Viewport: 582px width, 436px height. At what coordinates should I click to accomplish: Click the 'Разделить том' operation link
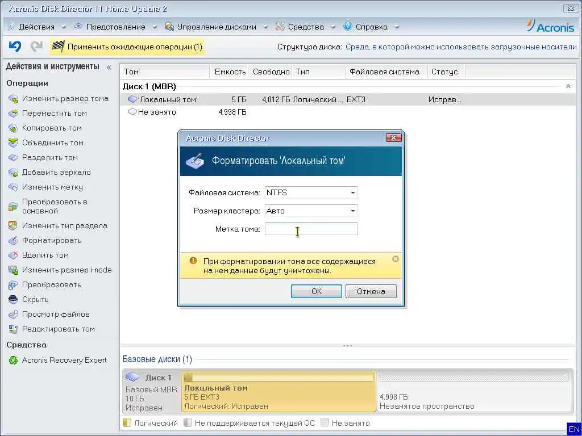pyautogui.click(x=50, y=158)
